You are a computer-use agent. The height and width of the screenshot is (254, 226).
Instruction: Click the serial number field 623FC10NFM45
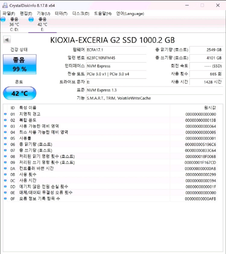[116, 58]
